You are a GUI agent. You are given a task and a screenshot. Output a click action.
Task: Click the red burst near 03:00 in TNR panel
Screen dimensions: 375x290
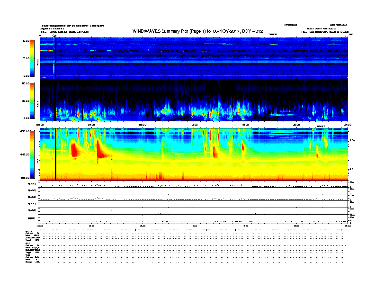coord(74,150)
